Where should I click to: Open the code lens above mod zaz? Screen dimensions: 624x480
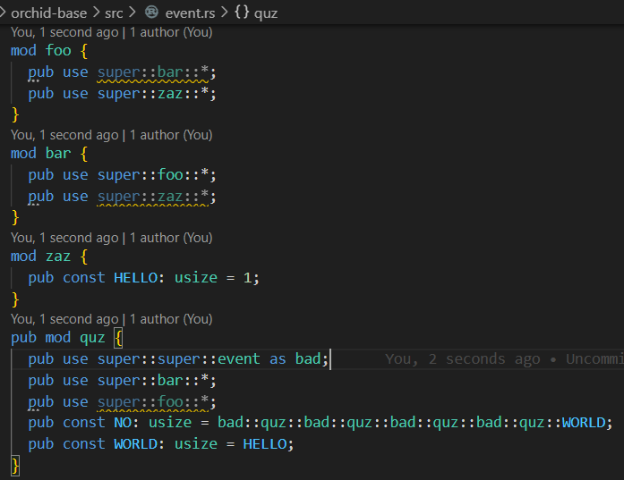111,238
